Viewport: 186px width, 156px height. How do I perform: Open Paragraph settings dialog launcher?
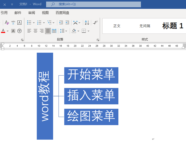coord(98,40)
